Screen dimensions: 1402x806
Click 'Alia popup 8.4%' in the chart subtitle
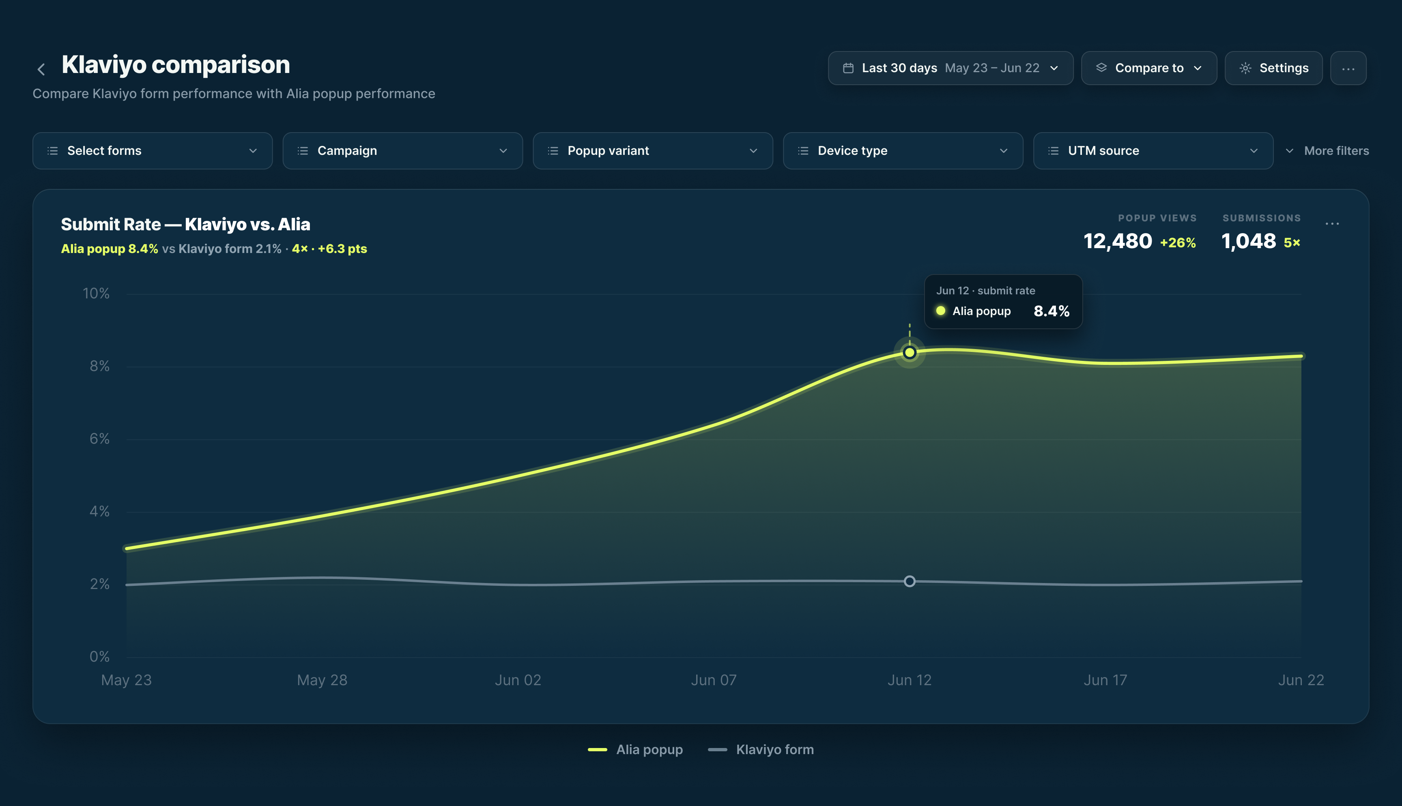pyautogui.click(x=110, y=249)
